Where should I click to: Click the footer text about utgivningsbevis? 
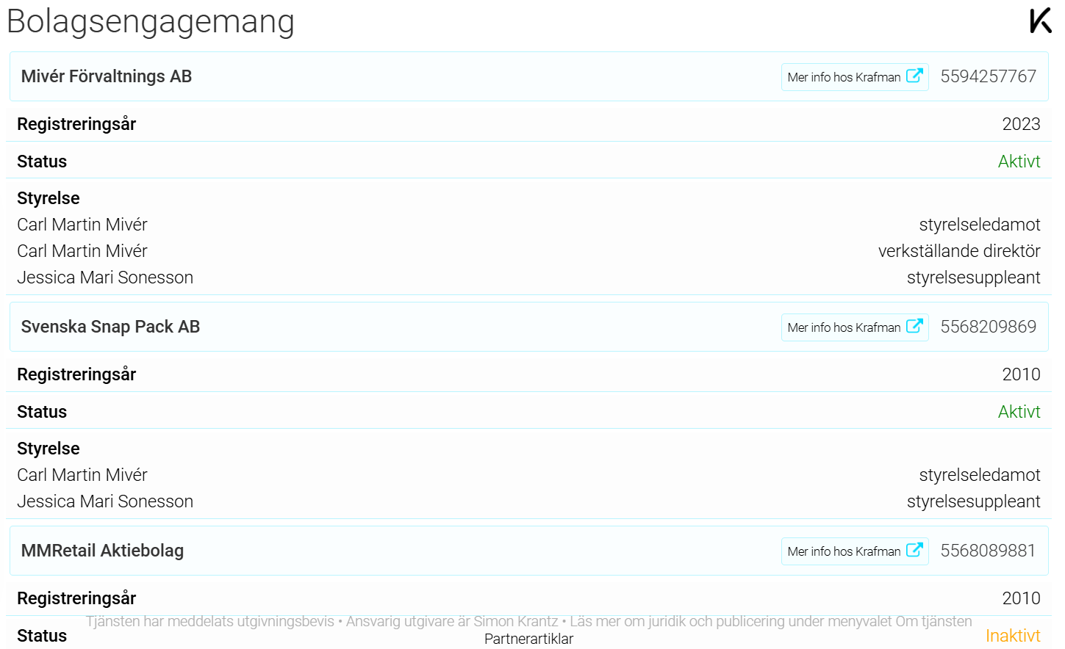tap(528, 621)
